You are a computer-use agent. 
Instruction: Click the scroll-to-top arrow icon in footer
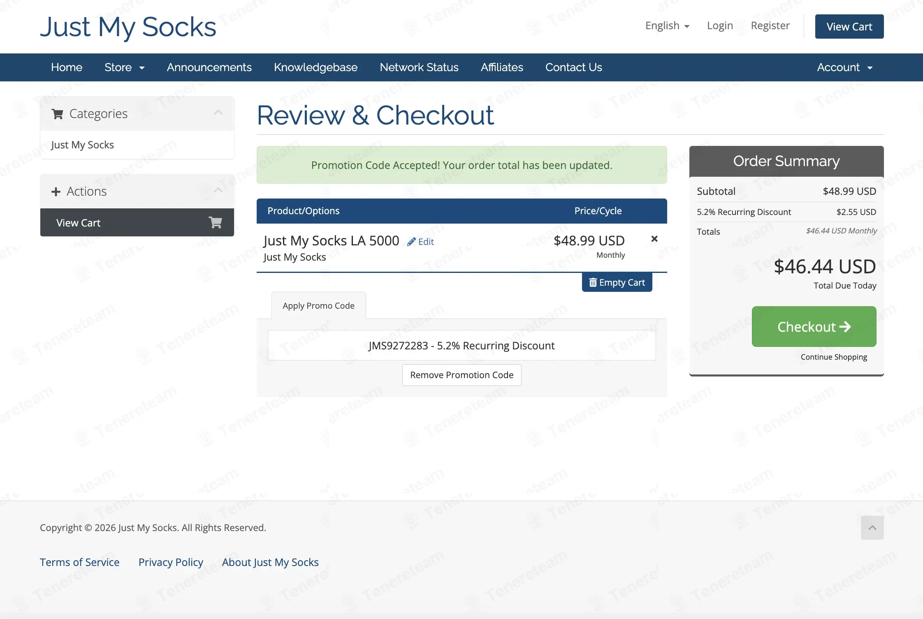click(872, 527)
